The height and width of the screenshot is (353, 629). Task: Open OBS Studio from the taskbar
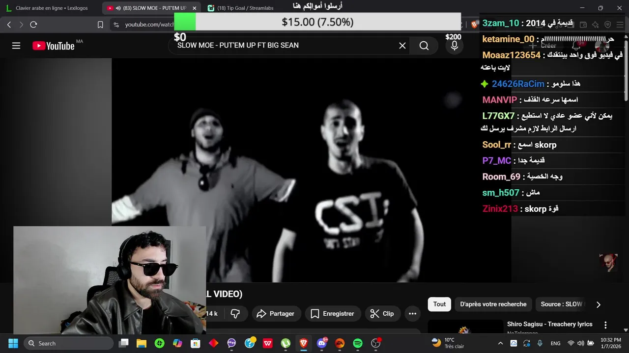click(376, 343)
